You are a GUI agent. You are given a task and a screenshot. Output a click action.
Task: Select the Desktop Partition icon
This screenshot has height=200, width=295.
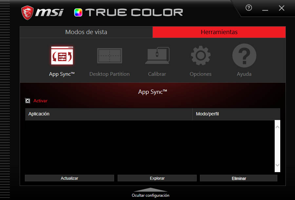tap(109, 56)
